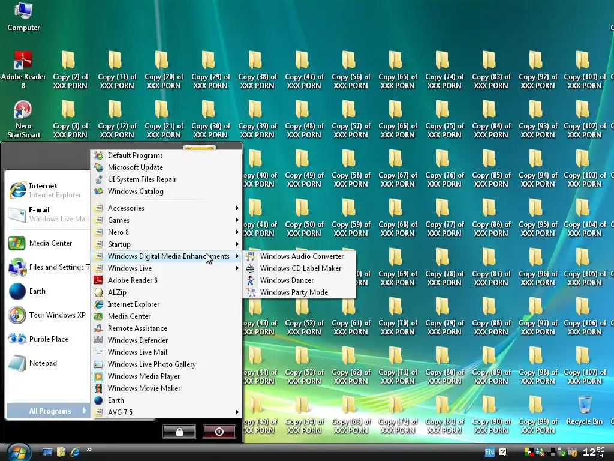Select folder Copy (101) of XXX PORN
614x461 pixels.
point(585,70)
